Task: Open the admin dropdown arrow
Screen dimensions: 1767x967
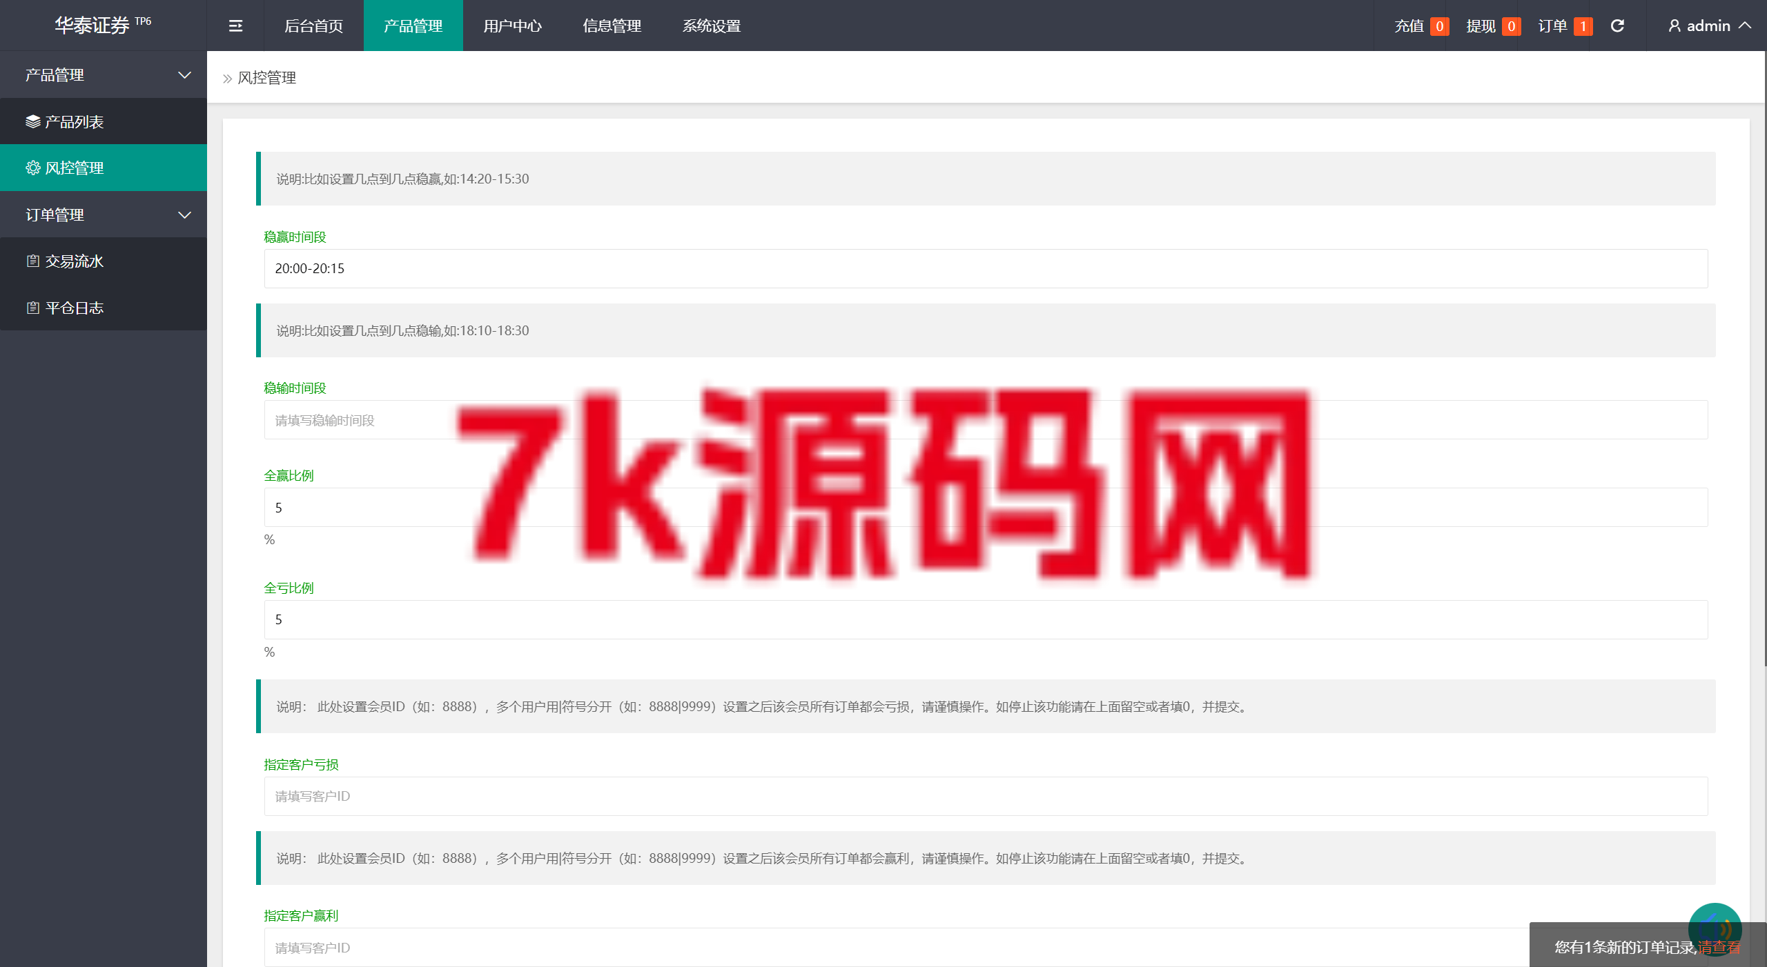Action: pos(1744,26)
